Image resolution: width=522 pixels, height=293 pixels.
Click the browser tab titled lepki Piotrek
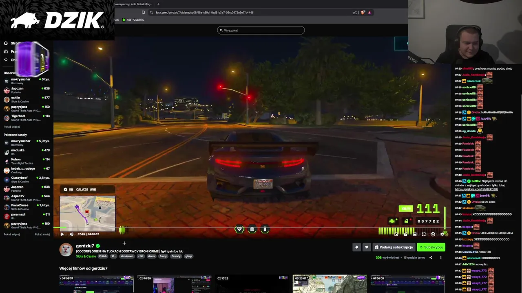(x=133, y=4)
